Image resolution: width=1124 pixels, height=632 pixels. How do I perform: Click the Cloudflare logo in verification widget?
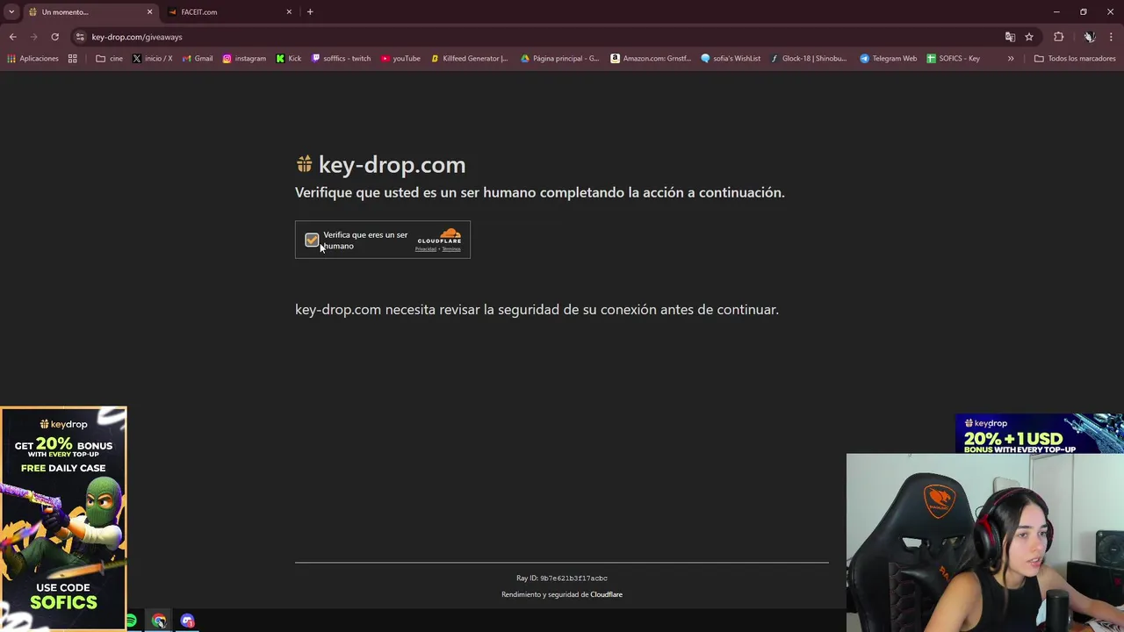click(439, 236)
